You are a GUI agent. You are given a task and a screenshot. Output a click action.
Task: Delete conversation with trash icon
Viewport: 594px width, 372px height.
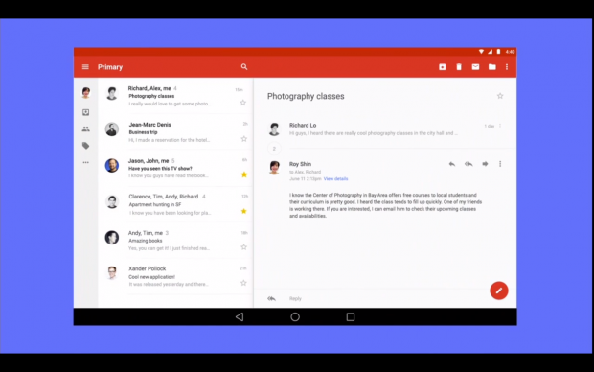(x=459, y=67)
